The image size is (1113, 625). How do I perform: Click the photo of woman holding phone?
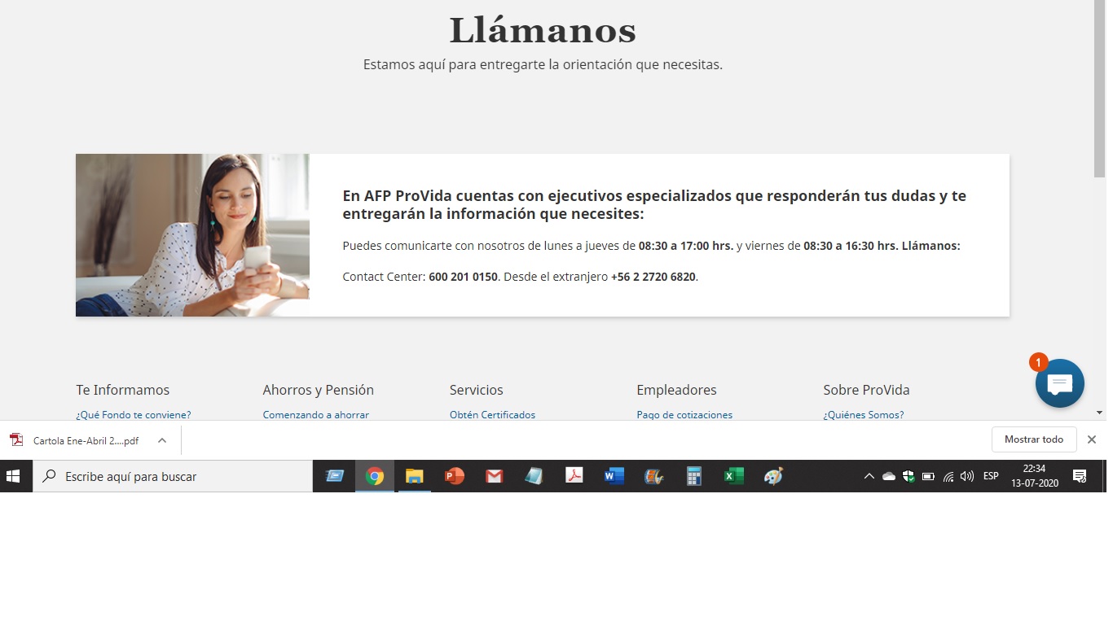pos(192,235)
